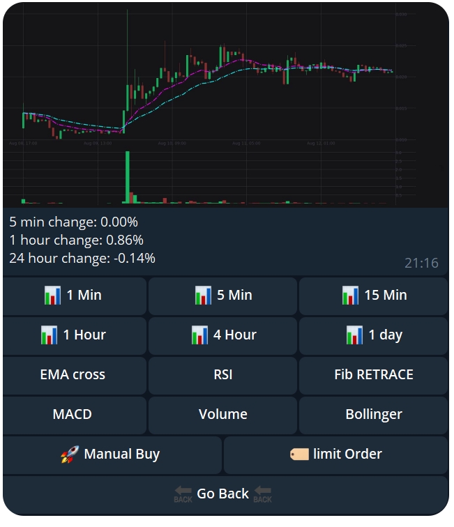The width and height of the screenshot is (454, 527).
Task: Click the 24 hour change text
Action: (82, 259)
